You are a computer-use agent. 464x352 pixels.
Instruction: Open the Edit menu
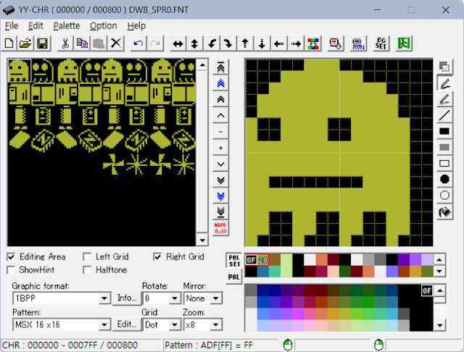tap(36, 26)
